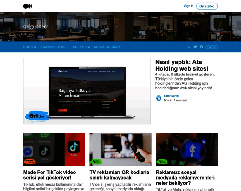Open the SOSYAL MERCEK tab

107,47
